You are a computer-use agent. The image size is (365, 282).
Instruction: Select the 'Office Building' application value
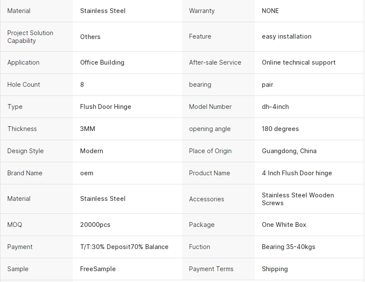click(x=102, y=62)
